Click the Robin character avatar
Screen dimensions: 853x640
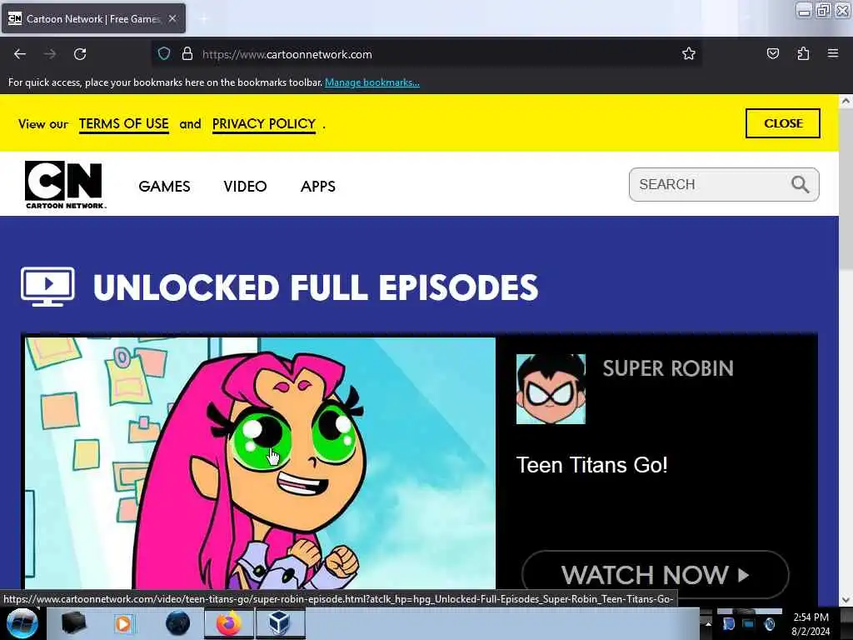(551, 389)
